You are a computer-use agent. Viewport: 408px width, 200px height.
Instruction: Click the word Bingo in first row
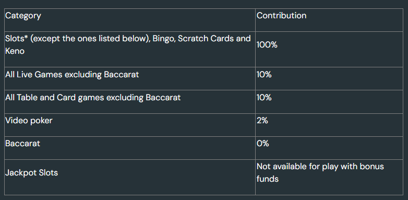point(164,39)
